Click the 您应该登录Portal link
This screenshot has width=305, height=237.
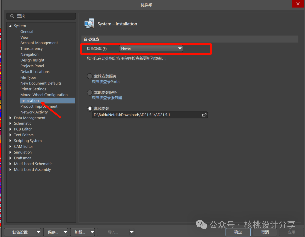[x=106, y=82]
